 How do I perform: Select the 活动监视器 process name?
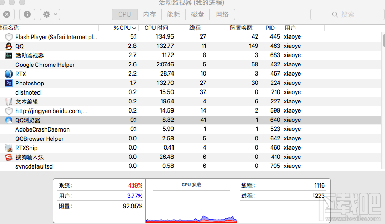(29, 55)
